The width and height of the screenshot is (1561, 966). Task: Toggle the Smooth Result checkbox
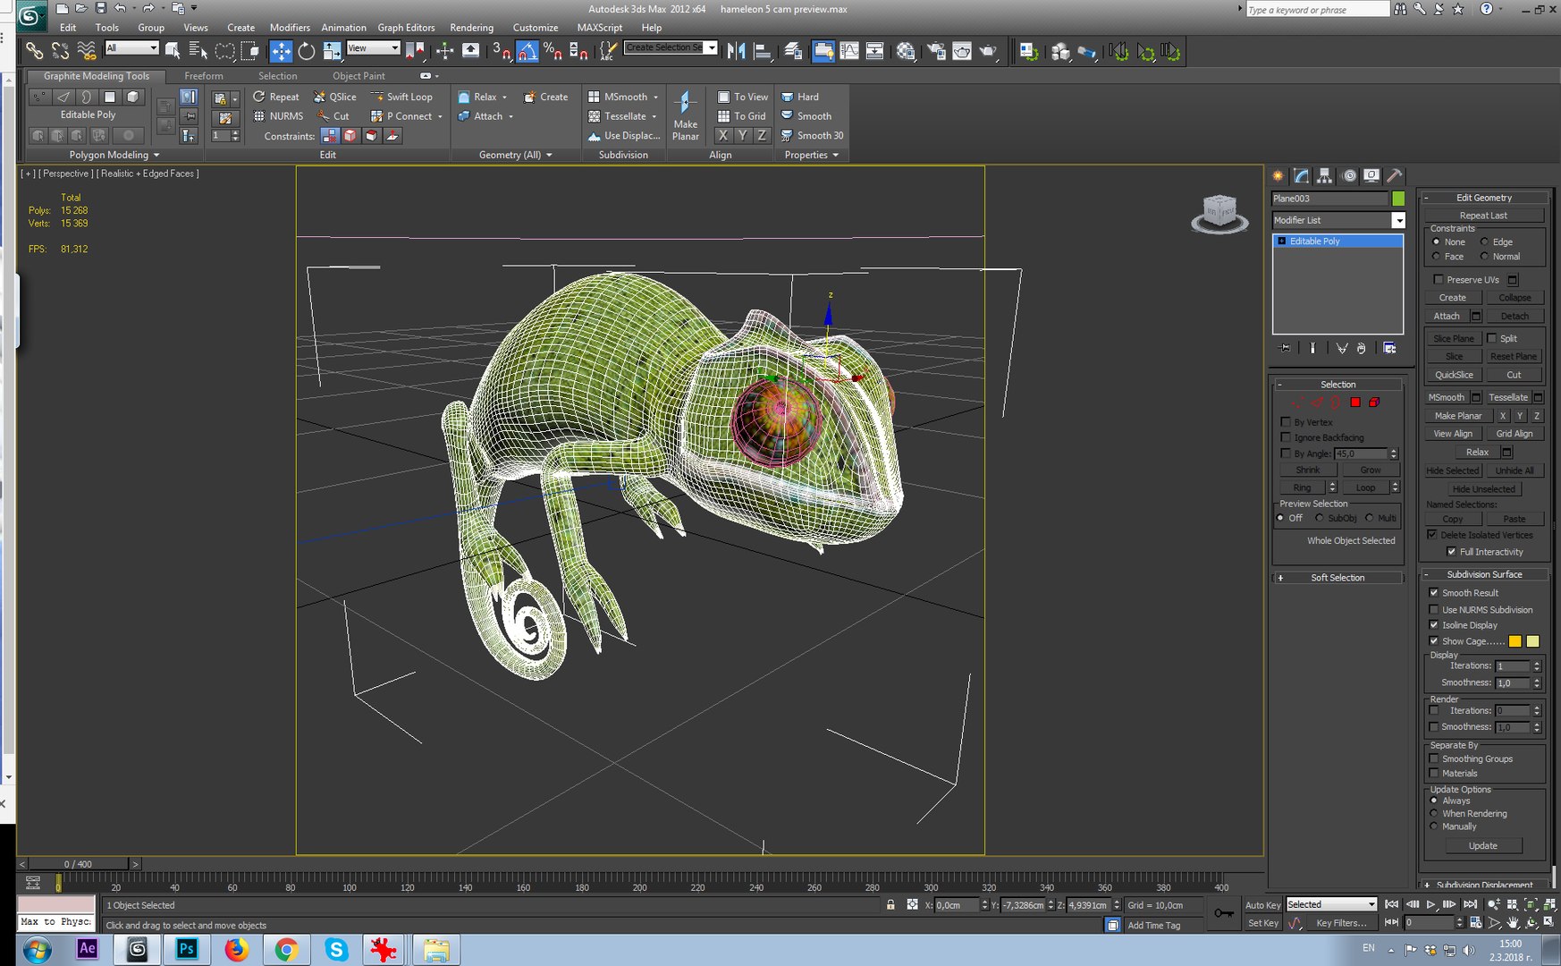pyautogui.click(x=1434, y=593)
